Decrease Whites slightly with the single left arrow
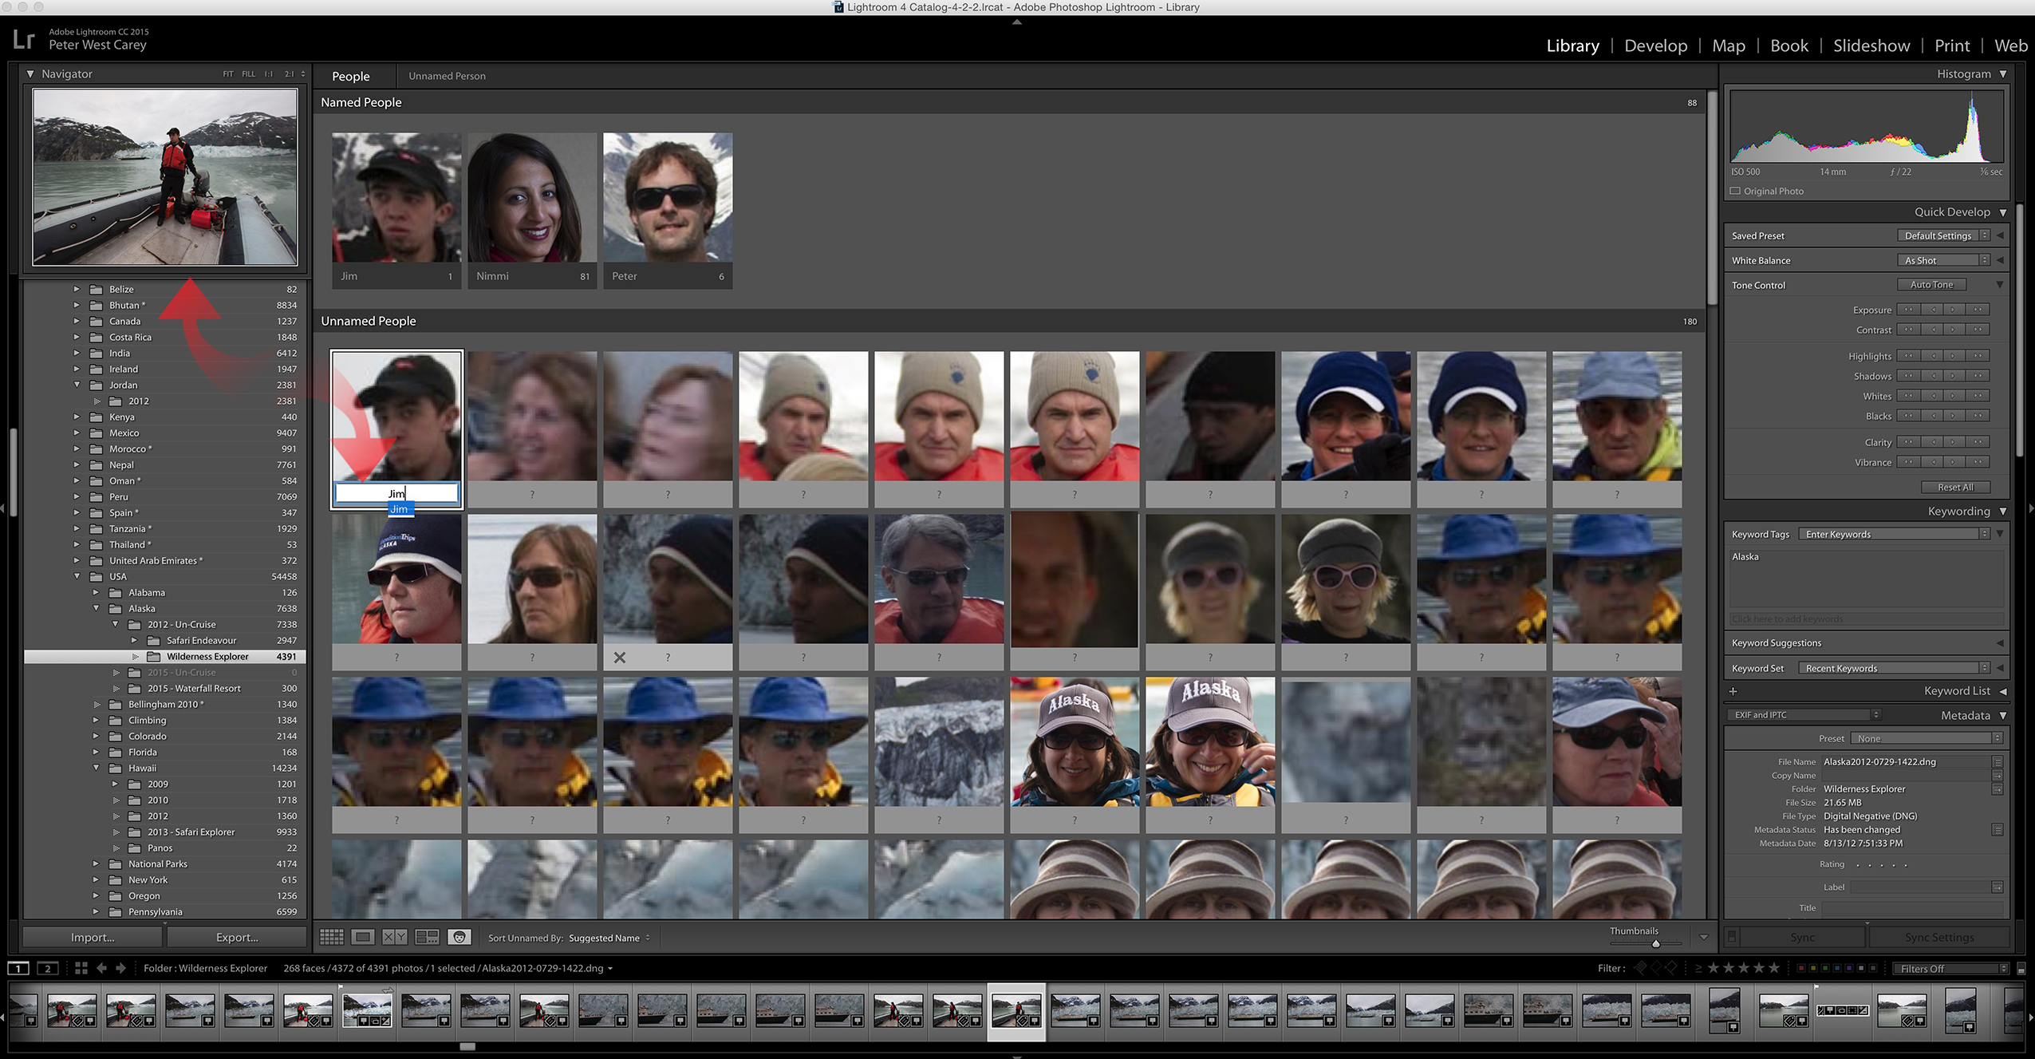 (x=1931, y=396)
